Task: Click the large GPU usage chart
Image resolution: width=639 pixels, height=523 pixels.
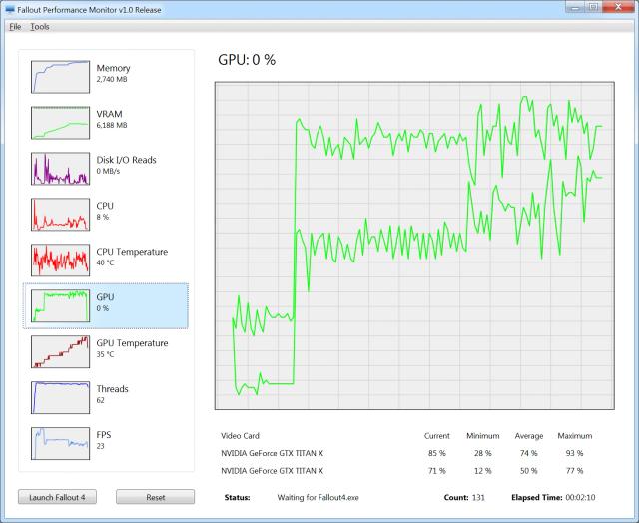Action: click(x=414, y=246)
